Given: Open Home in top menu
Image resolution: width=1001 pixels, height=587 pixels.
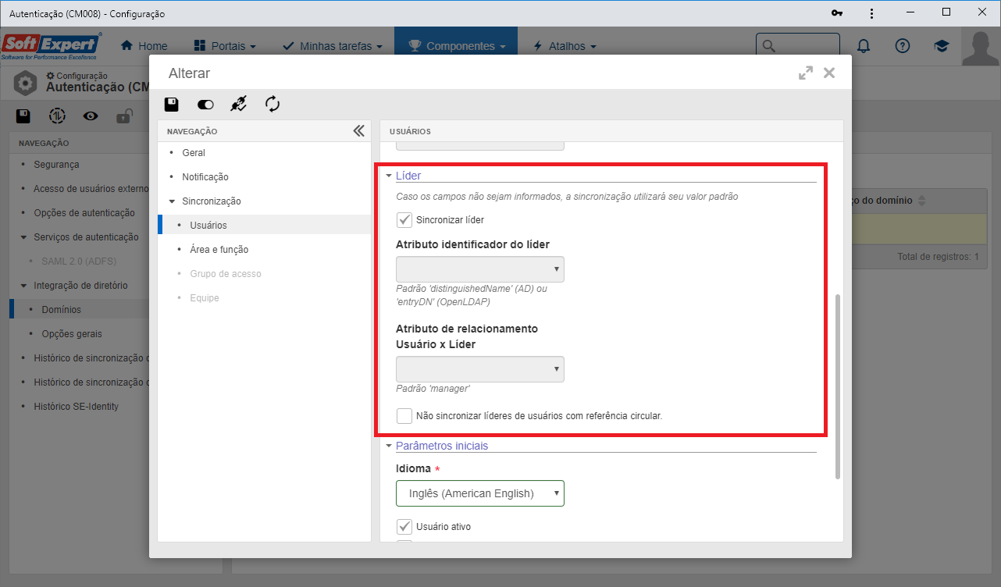Looking at the screenshot, I should (x=144, y=46).
